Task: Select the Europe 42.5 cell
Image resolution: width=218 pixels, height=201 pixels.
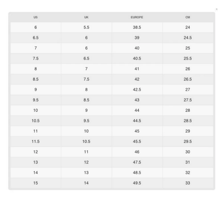Action: [137, 90]
